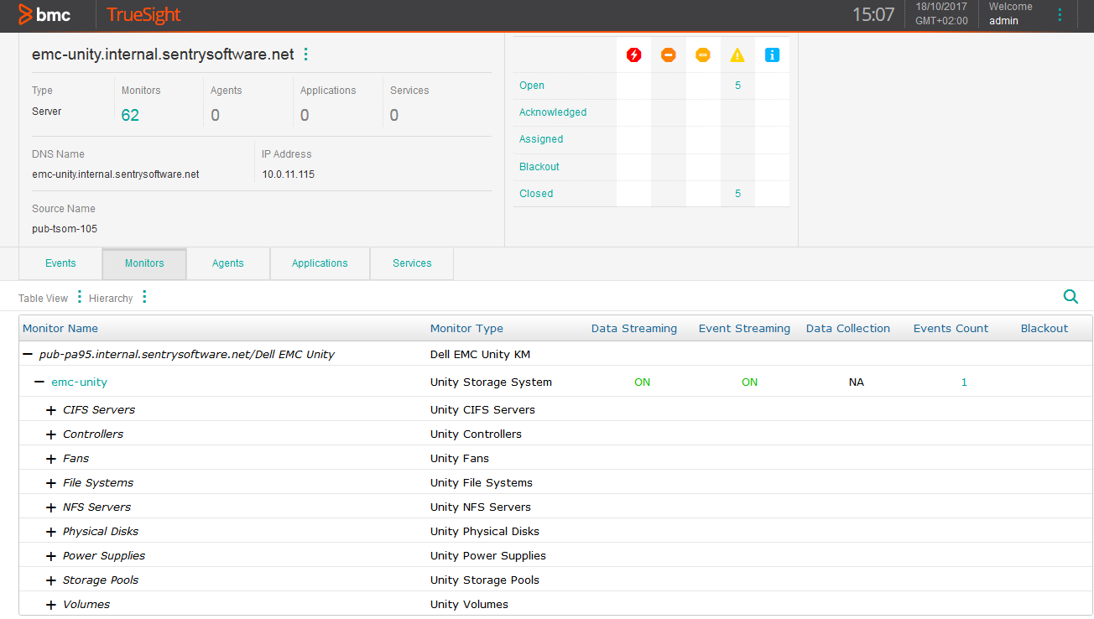The width and height of the screenshot is (1094, 619).
Task: Expand the Physical Disks node
Action: (51, 531)
